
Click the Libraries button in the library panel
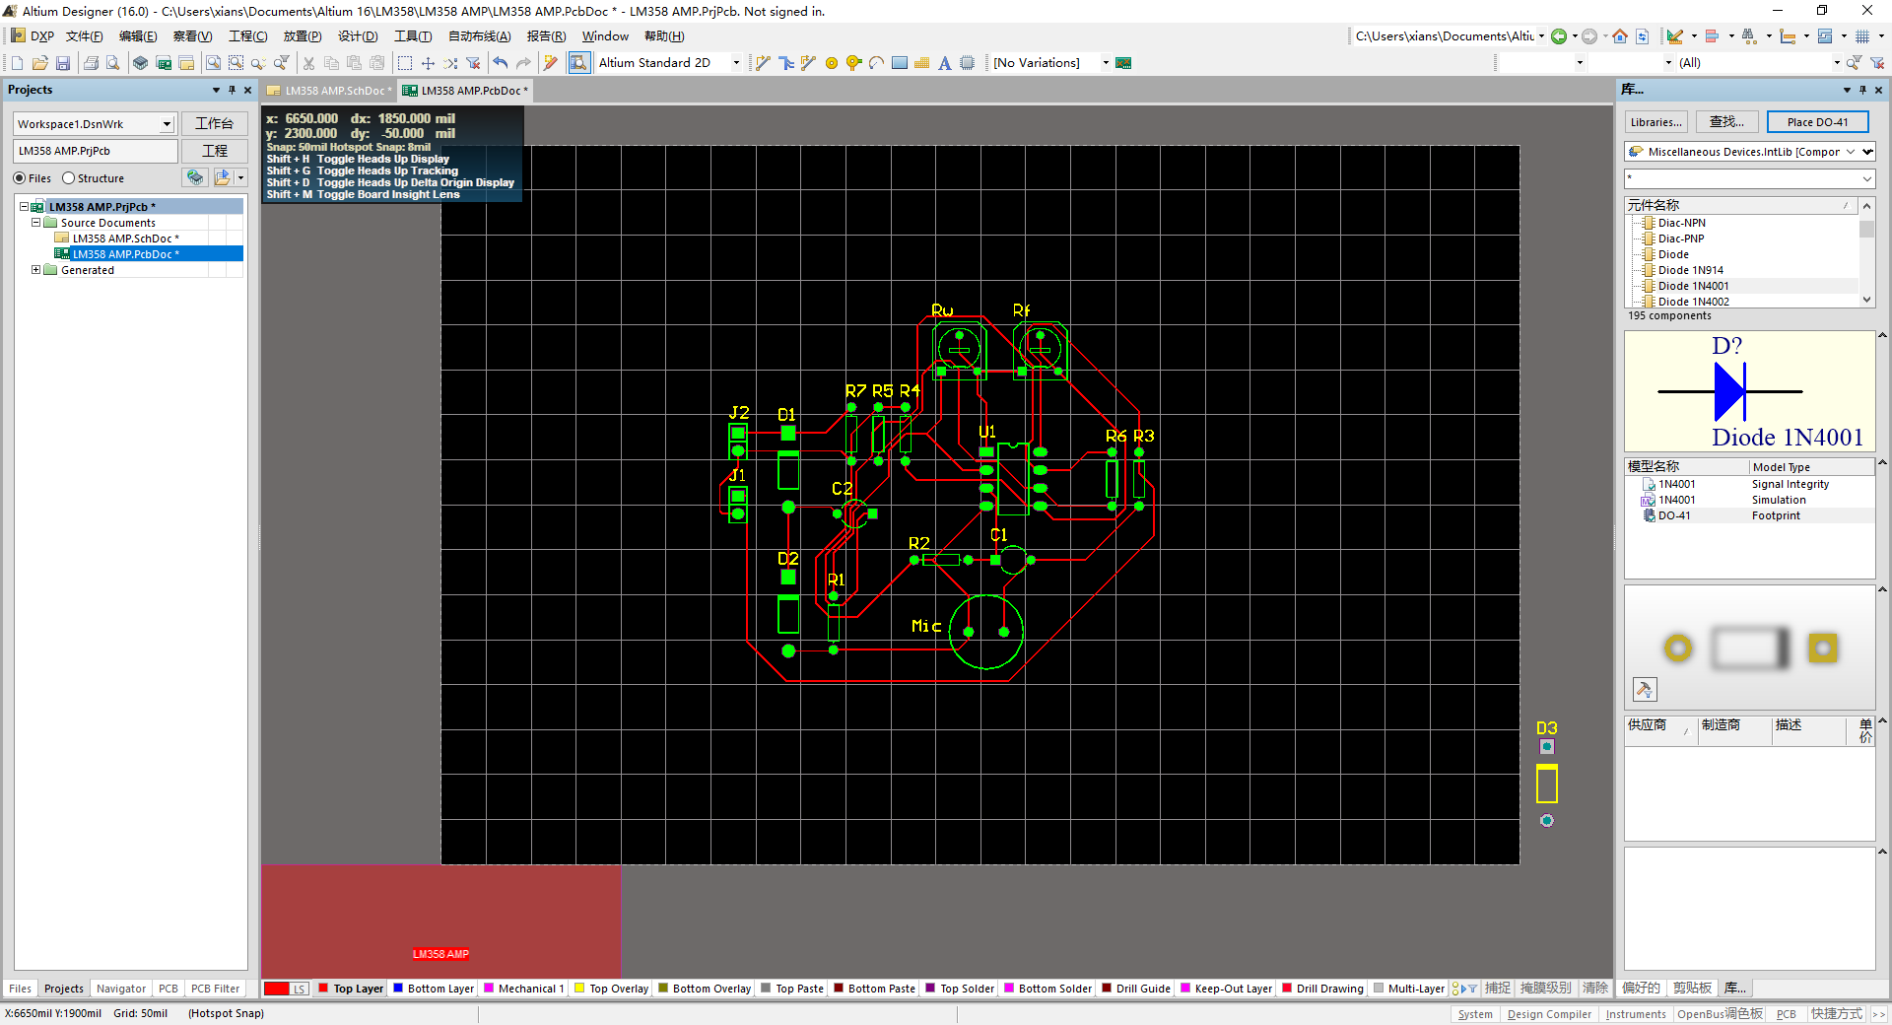1655,121
